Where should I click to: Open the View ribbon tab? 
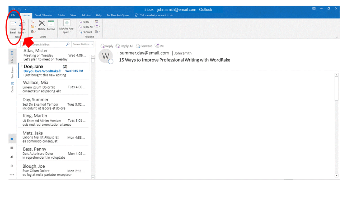tap(73, 15)
